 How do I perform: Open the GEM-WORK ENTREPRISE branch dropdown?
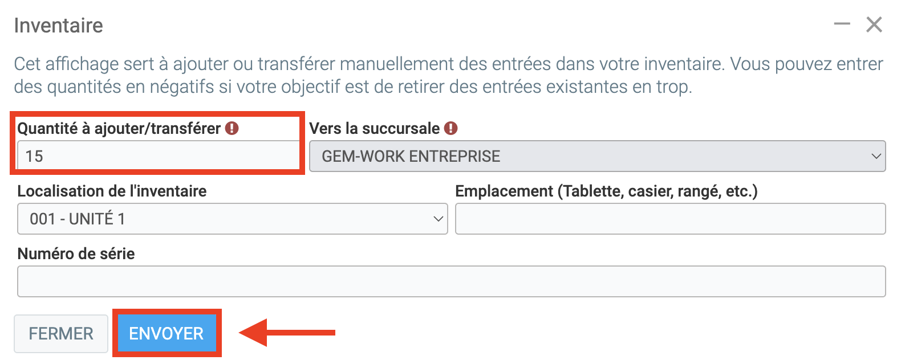click(x=596, y=156)
